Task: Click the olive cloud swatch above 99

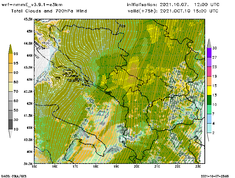Action: point(10,49)
